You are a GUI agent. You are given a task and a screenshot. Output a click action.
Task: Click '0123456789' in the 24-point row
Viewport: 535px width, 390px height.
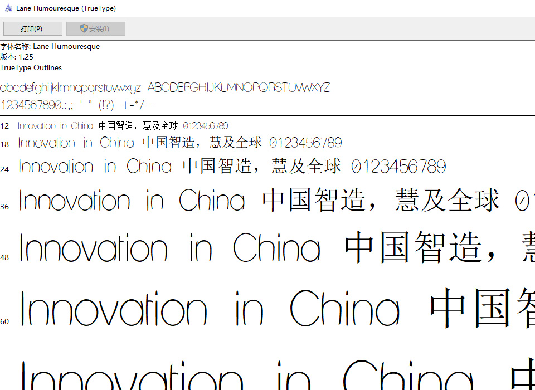pos(398,167)
